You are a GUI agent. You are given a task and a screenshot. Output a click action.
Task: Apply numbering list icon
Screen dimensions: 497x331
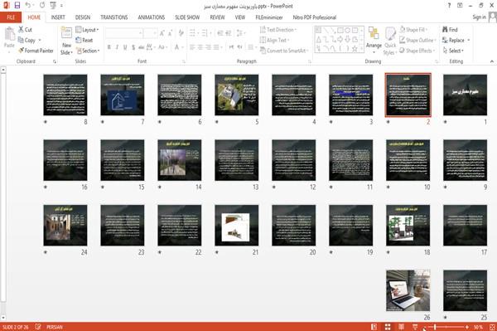205,33
